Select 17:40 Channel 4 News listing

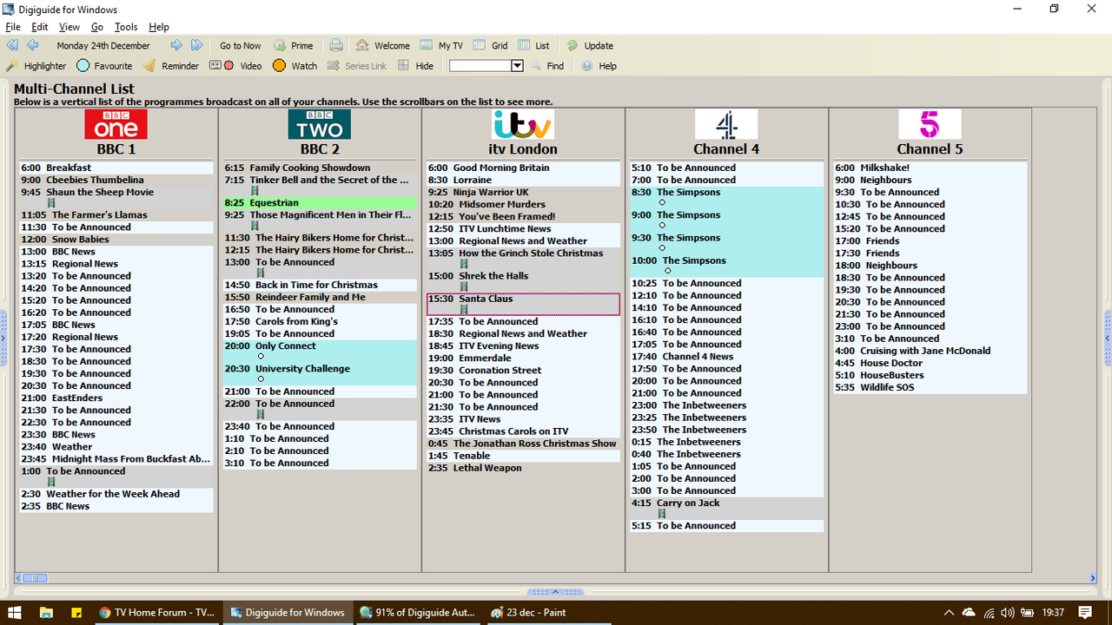(727, 356)
